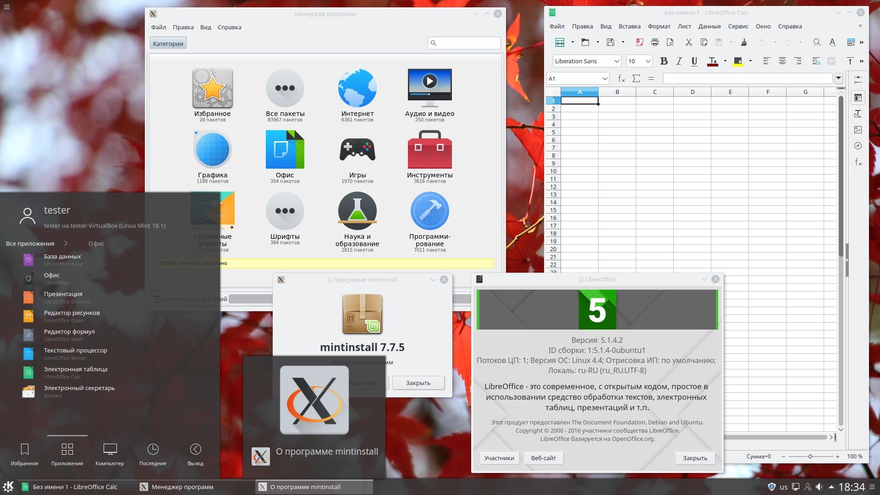The height and width of the screenshot is (495, 880).
Task: Click the Find & Replace magnifier icon
Action: 817,42
